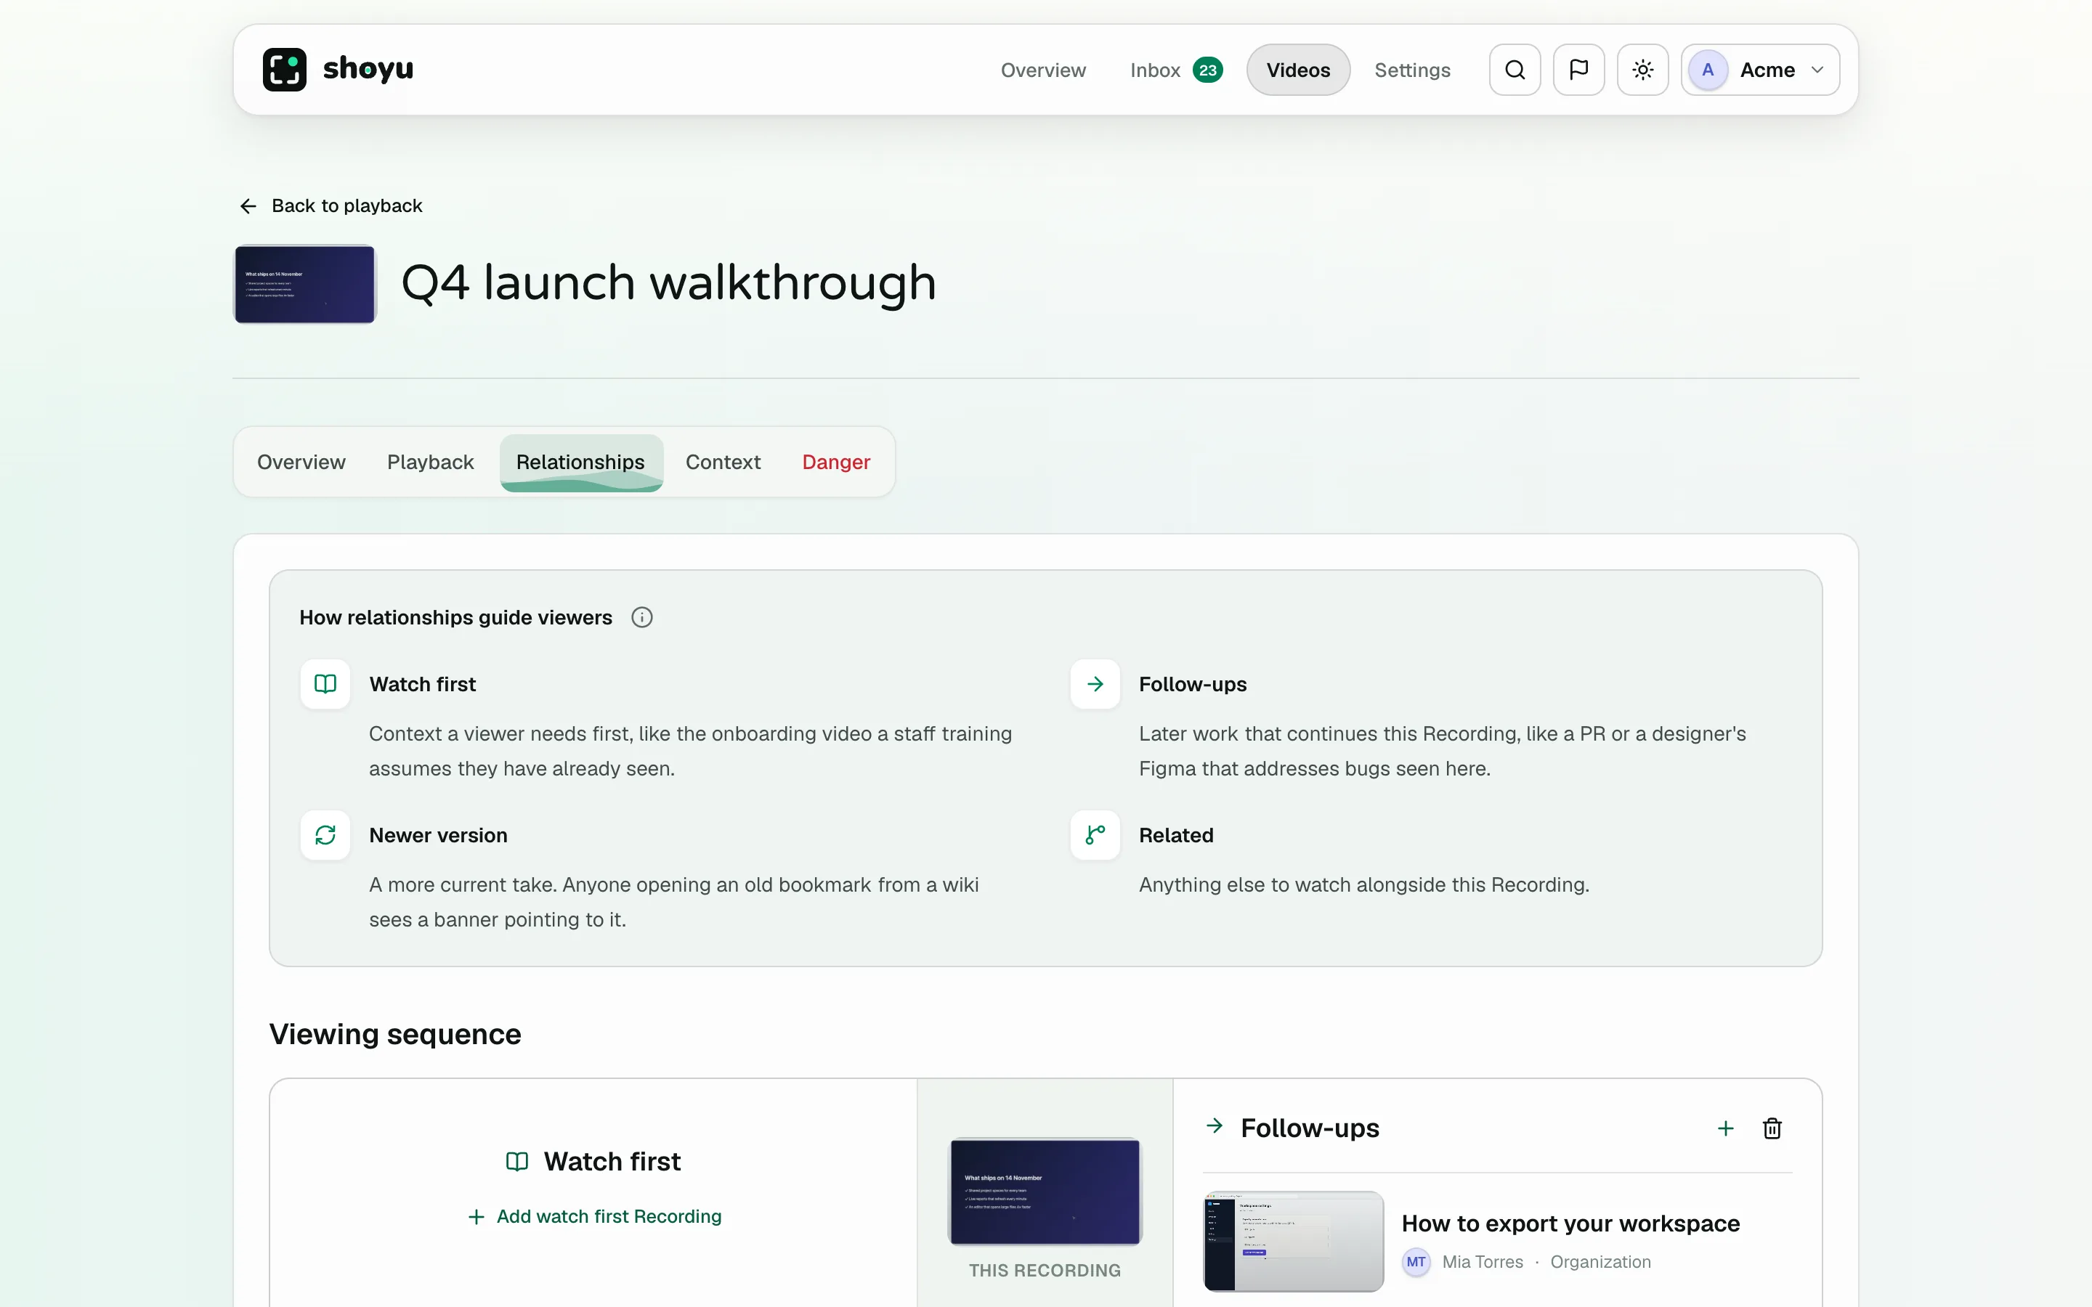Open the Acme account dropdown
The height and width of the screenshot is (1307, 2092).
coord(1760,69)
